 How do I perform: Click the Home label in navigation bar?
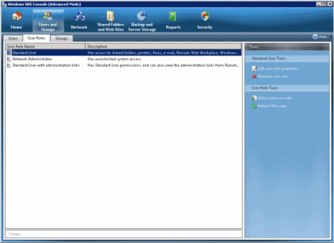pyautogui.click(x=17, y=27)
